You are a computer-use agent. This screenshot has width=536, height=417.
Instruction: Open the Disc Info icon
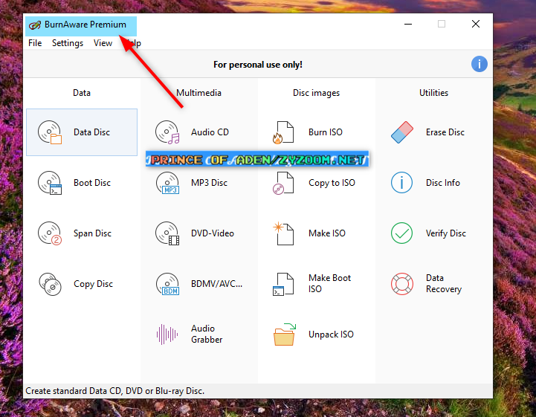(401, 183)
